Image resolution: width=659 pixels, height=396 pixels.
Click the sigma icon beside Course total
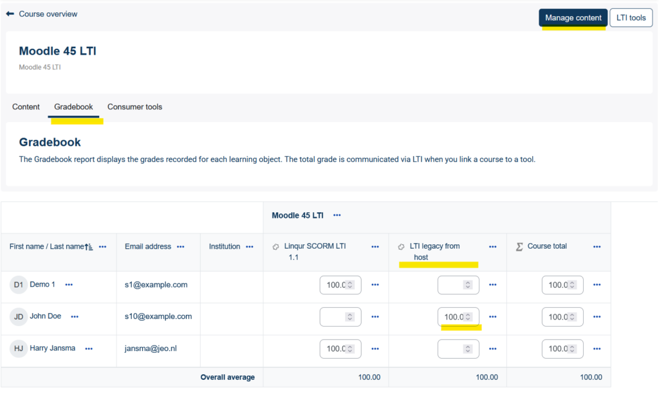click(519, 247)
